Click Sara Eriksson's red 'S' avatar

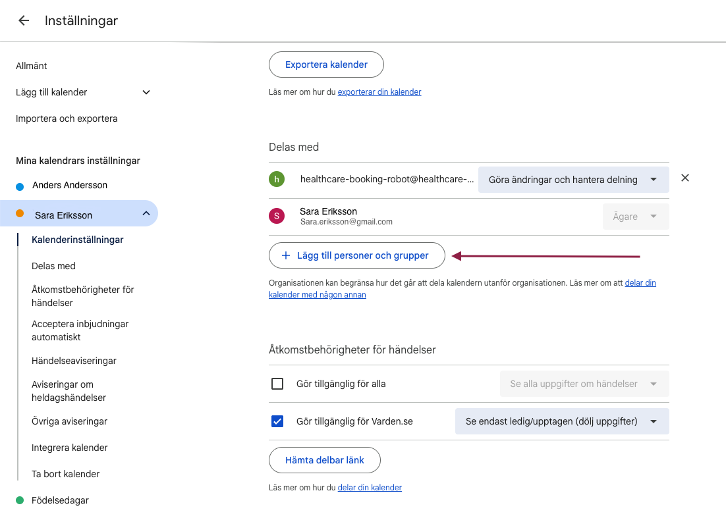277,216
